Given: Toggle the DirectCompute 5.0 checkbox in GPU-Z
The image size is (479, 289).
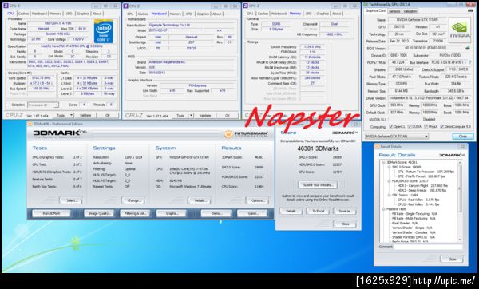Looking at the screenshot, I should [442, 126].
